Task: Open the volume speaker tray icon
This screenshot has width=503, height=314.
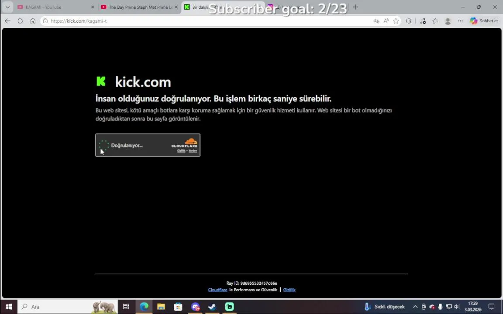Action: (x=457, y=307)
